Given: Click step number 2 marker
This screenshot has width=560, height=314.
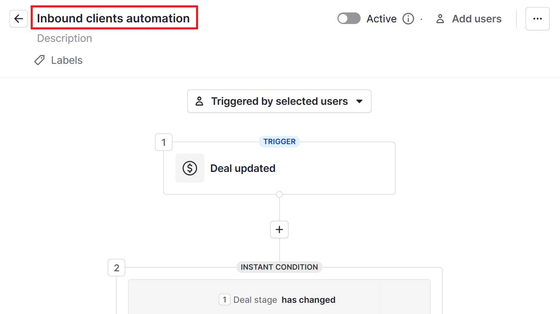Looking at the screenshot, I should 116,268.
